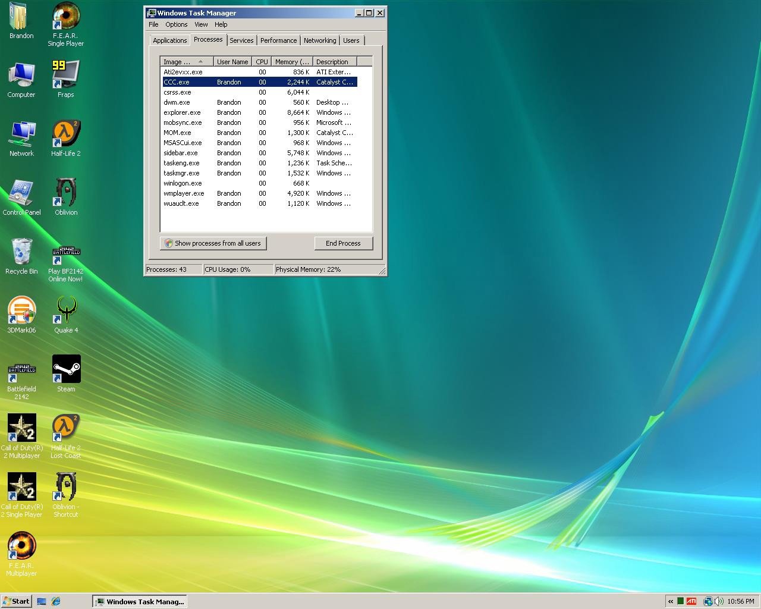761x609 pixels.
Task: Select Call of Duty 2 Multiplayer shortcut
Action: coord(21,437)
